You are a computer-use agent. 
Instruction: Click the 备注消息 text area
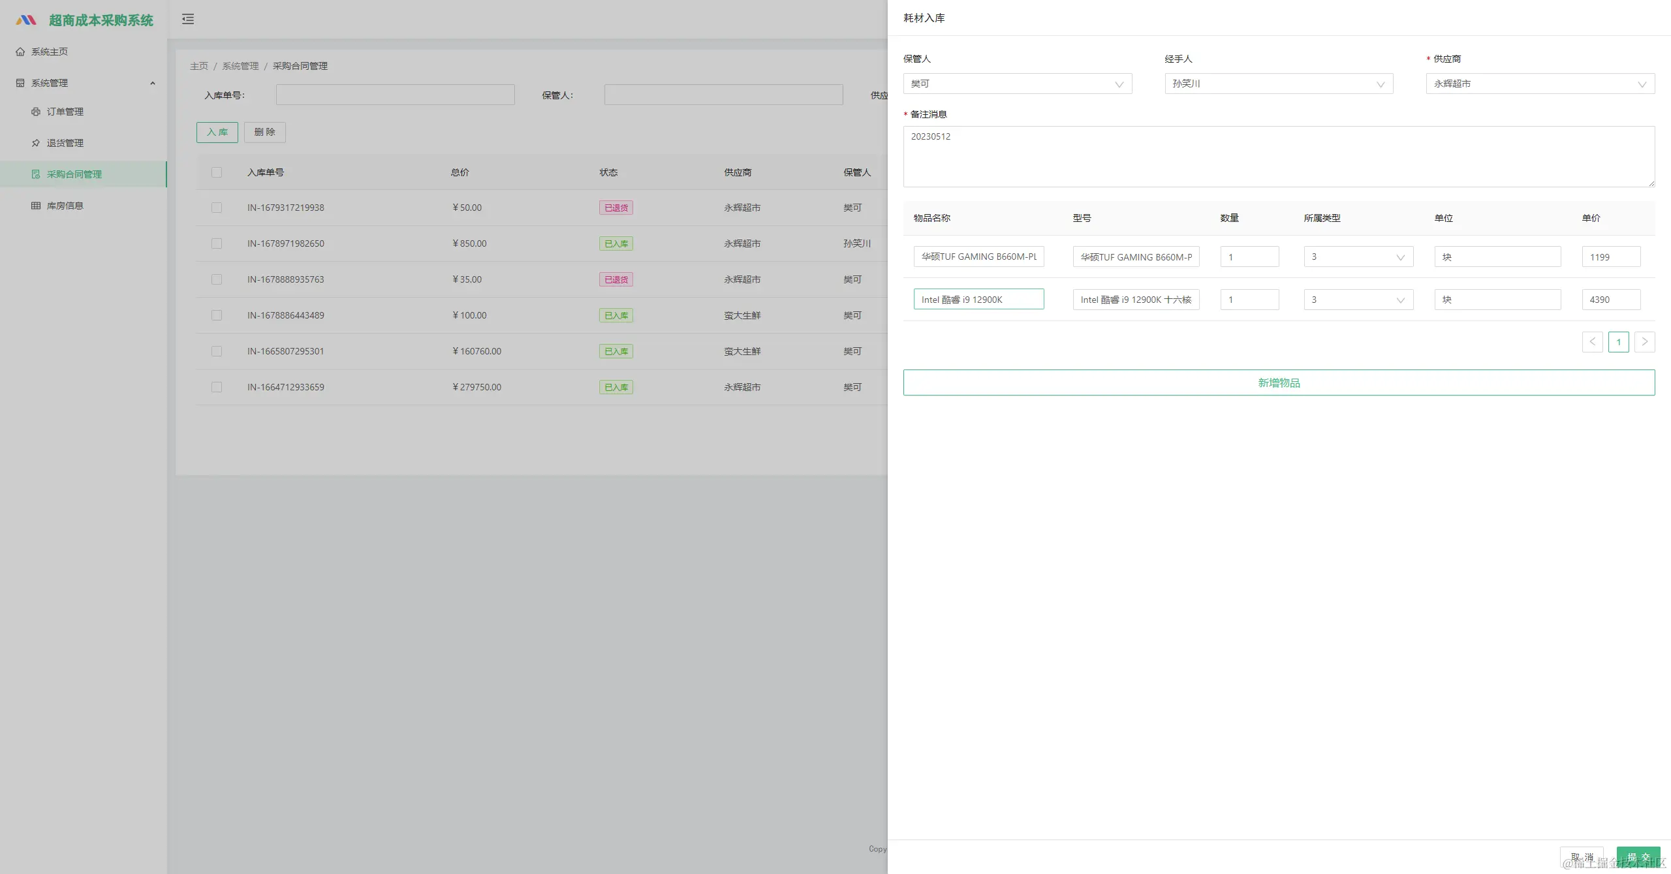[x=1279, y=157]
